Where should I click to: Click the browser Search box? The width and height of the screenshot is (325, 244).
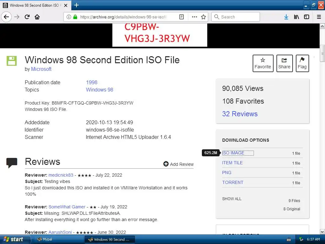(236, 17)
